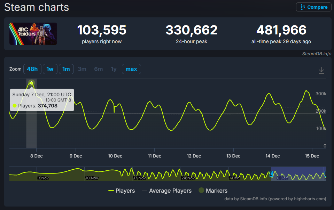This screenshot has width=334, height=210.
Task: Set chart zoom to max
Action: 131,69
